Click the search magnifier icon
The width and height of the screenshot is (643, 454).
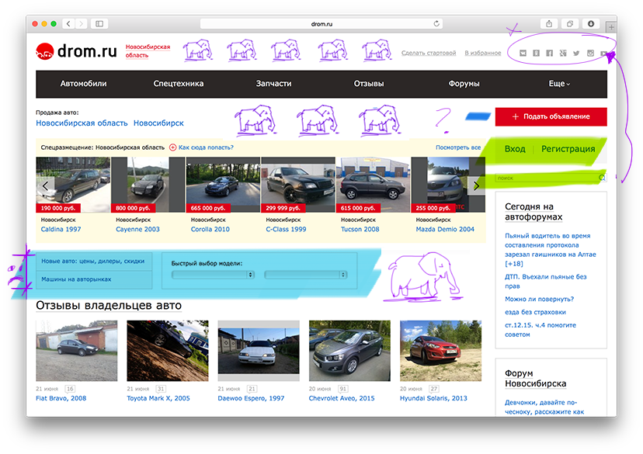click(x=602, y=178)
